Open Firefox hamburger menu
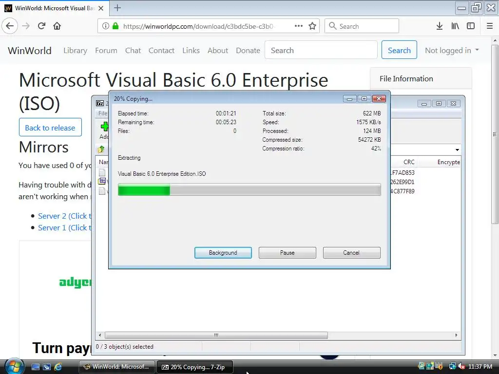 pos(489,26)
